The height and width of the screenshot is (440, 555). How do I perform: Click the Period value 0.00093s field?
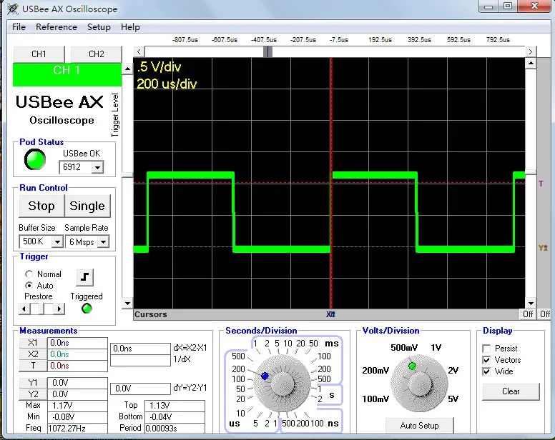175,429
